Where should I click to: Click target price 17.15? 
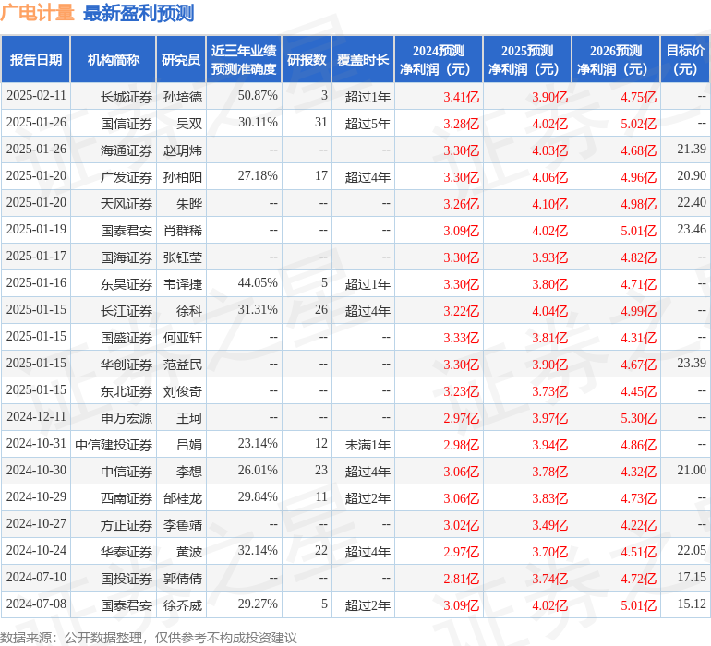[692, 577]
